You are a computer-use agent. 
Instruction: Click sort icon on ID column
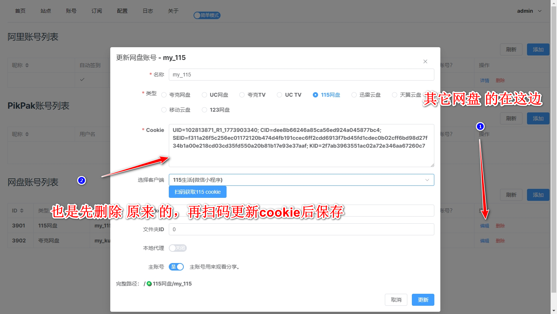[x=22, y=211]
